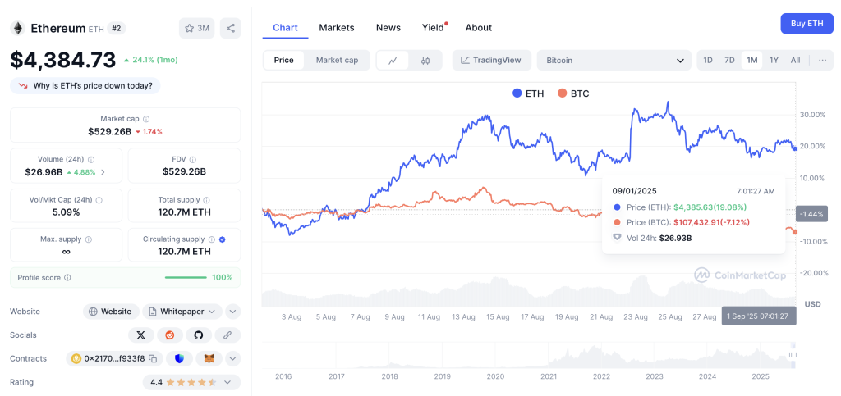Click the blue shield icon in Contracts row
This screenshot has height=396, width=841.
(x=179, y=358)
